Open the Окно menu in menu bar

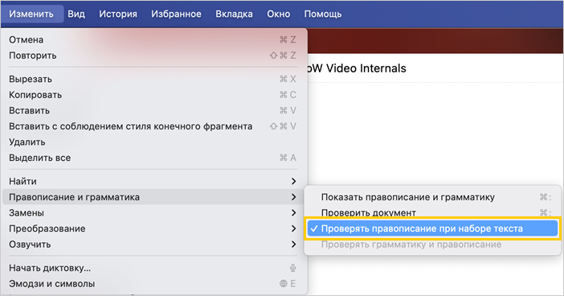[279, 14]
